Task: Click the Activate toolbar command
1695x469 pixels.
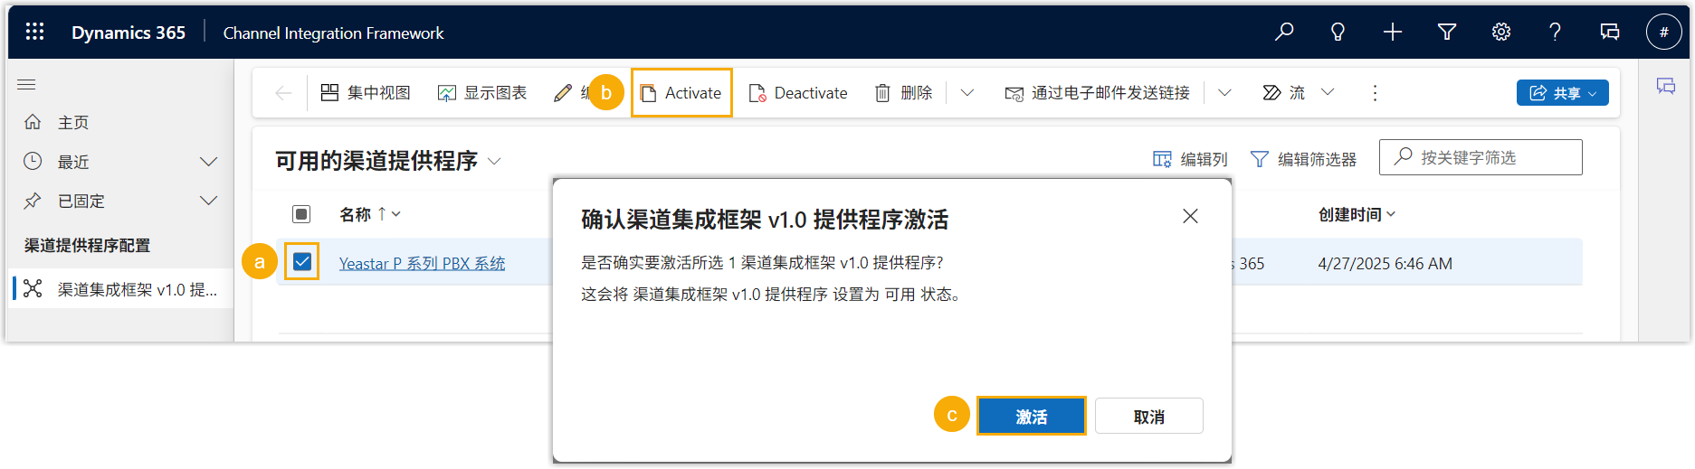Action: 681,93
